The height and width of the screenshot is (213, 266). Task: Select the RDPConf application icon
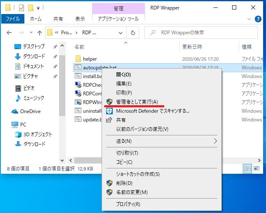78,93
